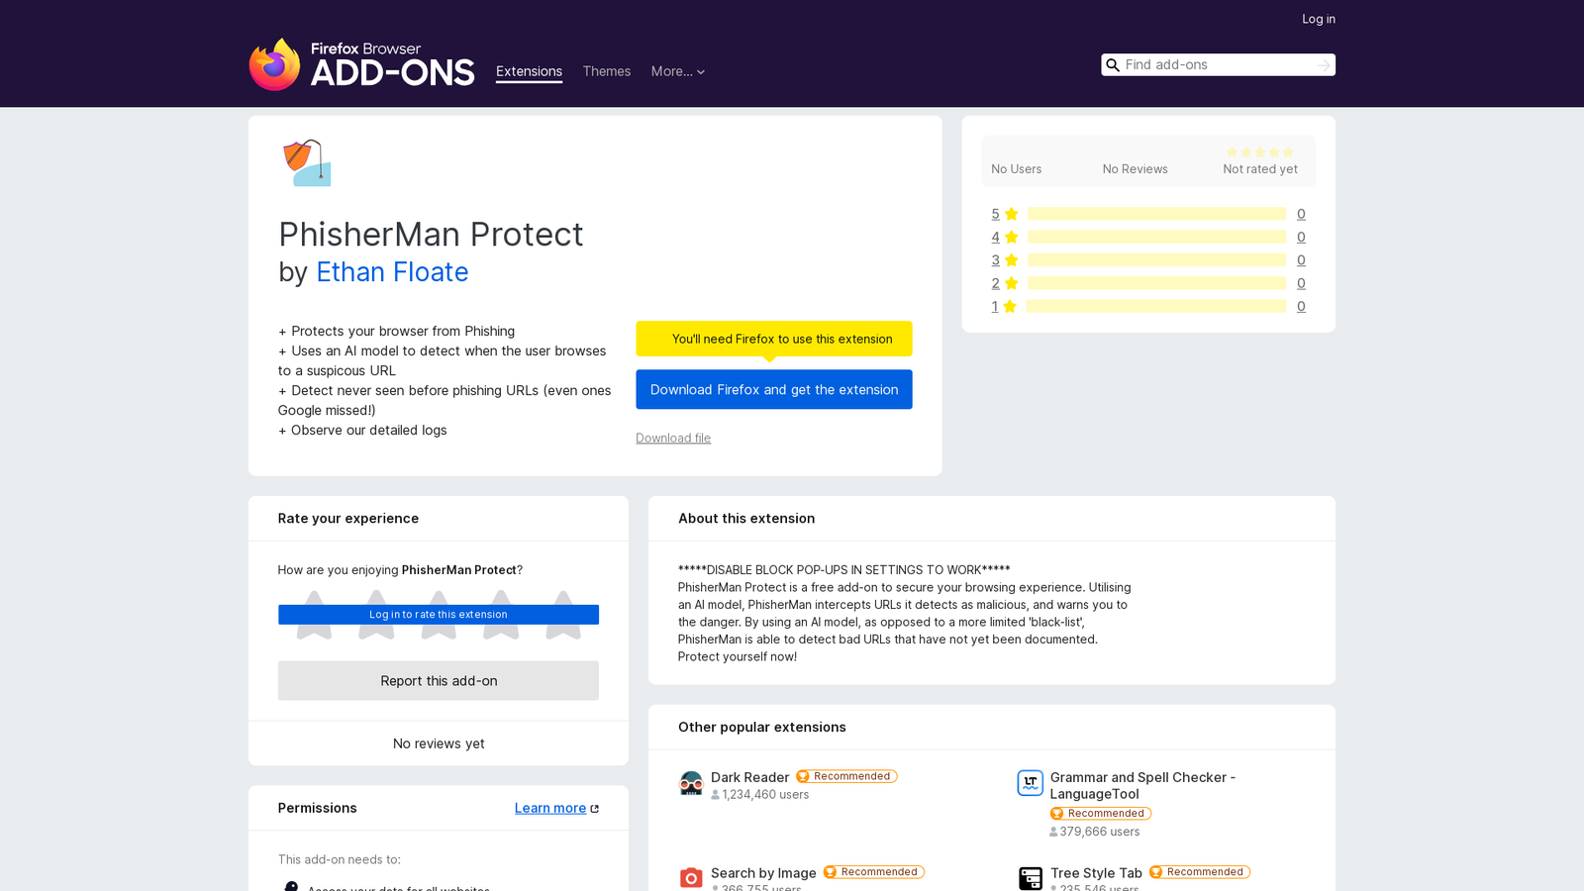
Task: Click the 1-star rating bar
Action: click(x=1156, y=306)
